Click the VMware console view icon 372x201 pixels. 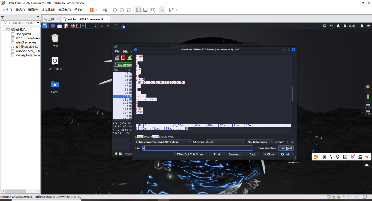(162, 10)
